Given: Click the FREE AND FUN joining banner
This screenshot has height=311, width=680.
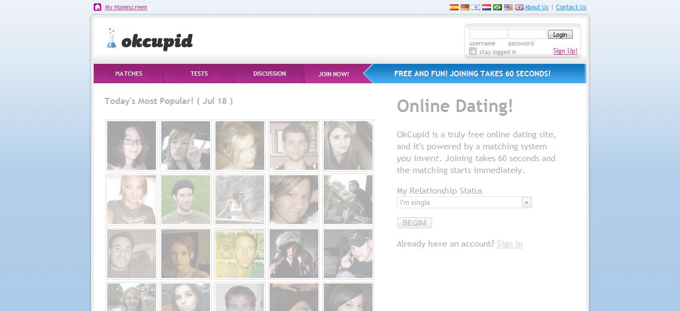Looking at the screenshot, I should [x=474, y=74].
